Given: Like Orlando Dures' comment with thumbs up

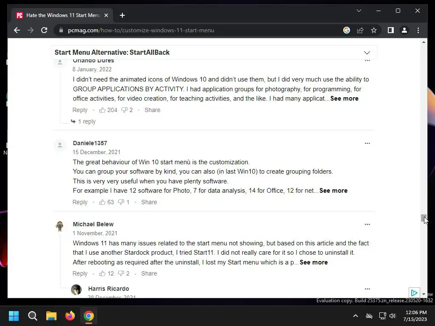Looking at the screenshot, I should click(x=102, y=110).
